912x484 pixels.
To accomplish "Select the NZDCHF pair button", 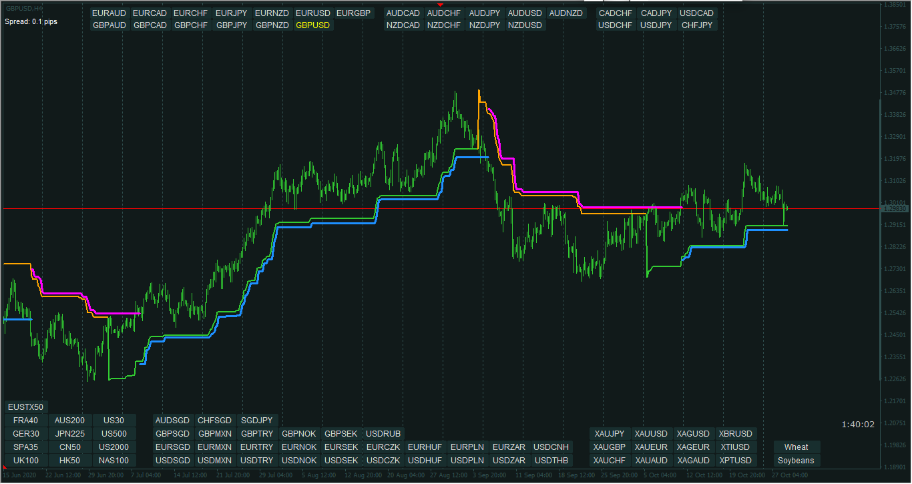I will (x=444, y=25).
